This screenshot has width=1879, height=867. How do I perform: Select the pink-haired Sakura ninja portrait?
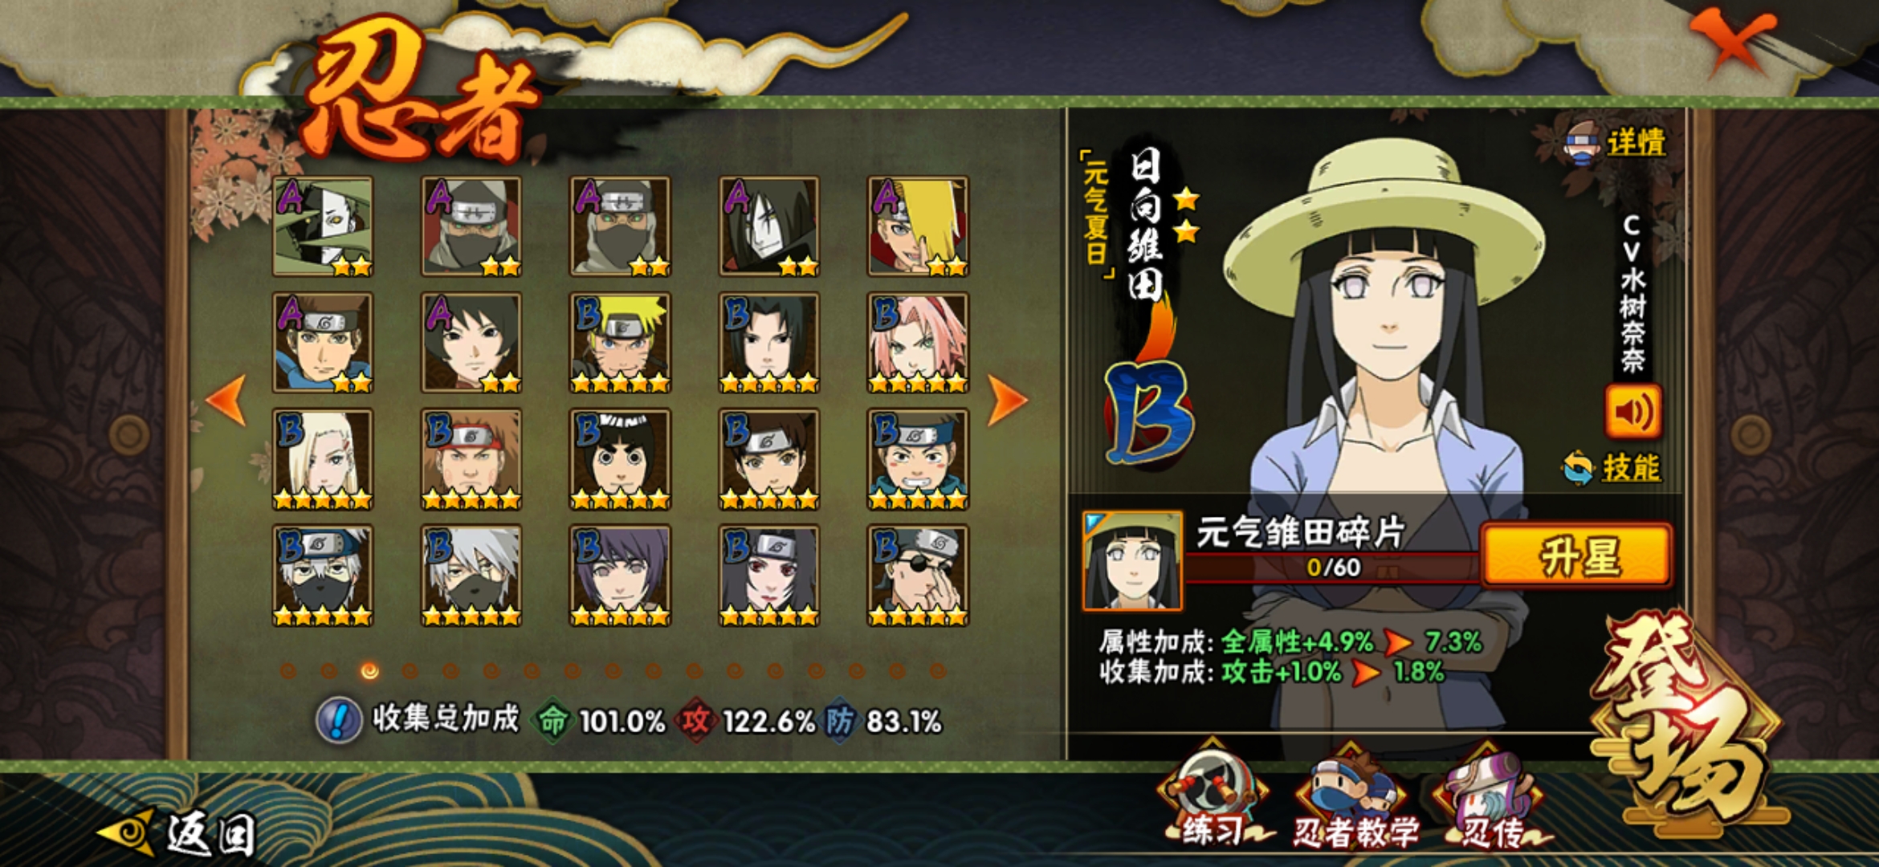click(918, 343)
